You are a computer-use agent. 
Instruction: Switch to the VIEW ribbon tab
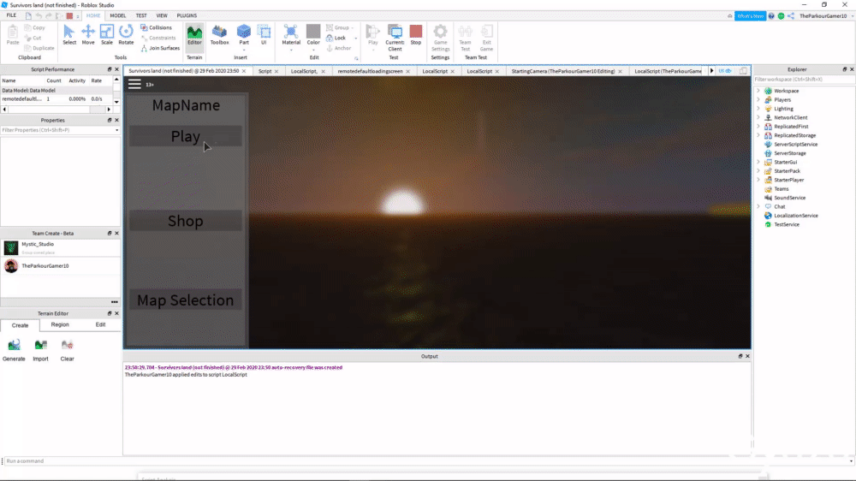click(x=162, y=15)
